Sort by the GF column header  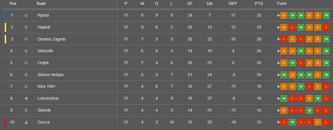[x=190, y=4]
